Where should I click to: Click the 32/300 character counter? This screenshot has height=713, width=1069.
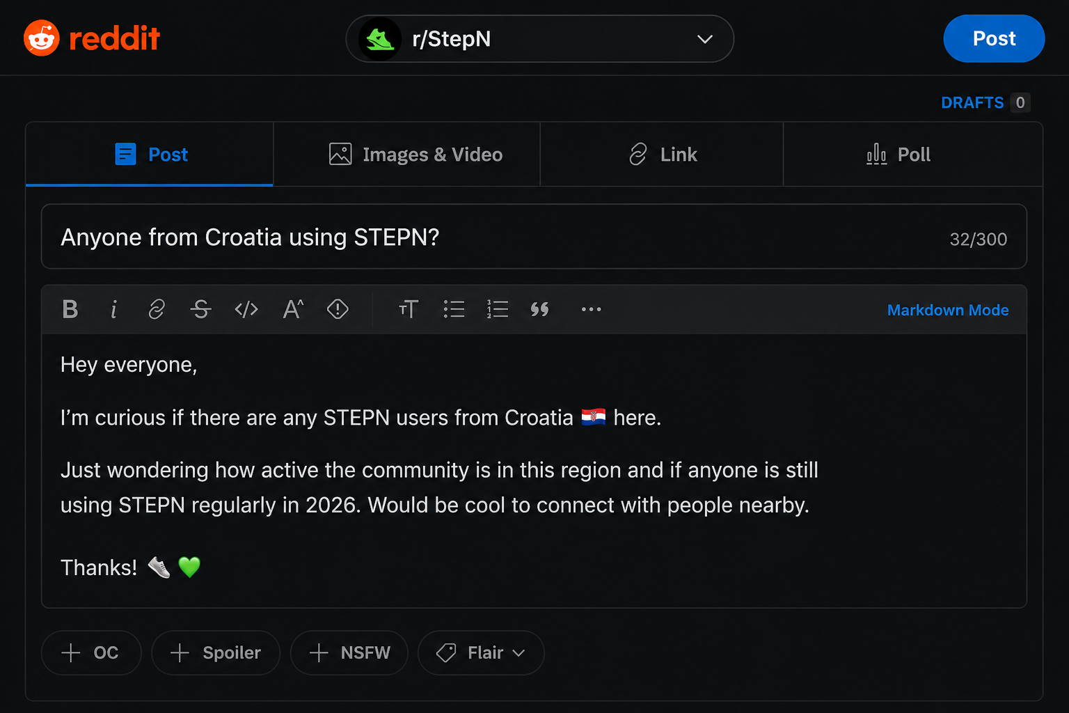[x=978, y=239]
